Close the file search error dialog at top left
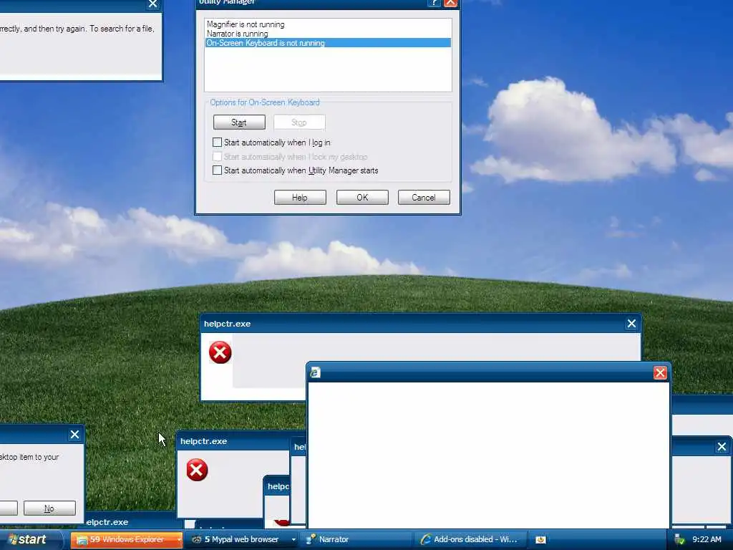Screen dimensions: 733x550 tap(153, 4)
